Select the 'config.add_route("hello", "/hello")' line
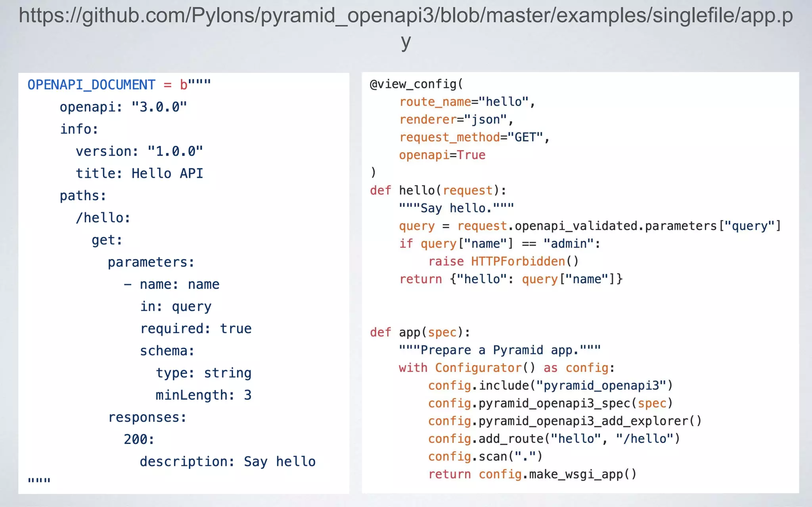This screenshot has width=812, height=507. (x=554, y=439)
